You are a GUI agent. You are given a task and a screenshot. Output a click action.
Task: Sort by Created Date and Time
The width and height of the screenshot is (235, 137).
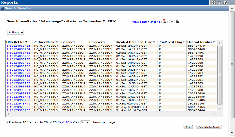coord(154,42)
